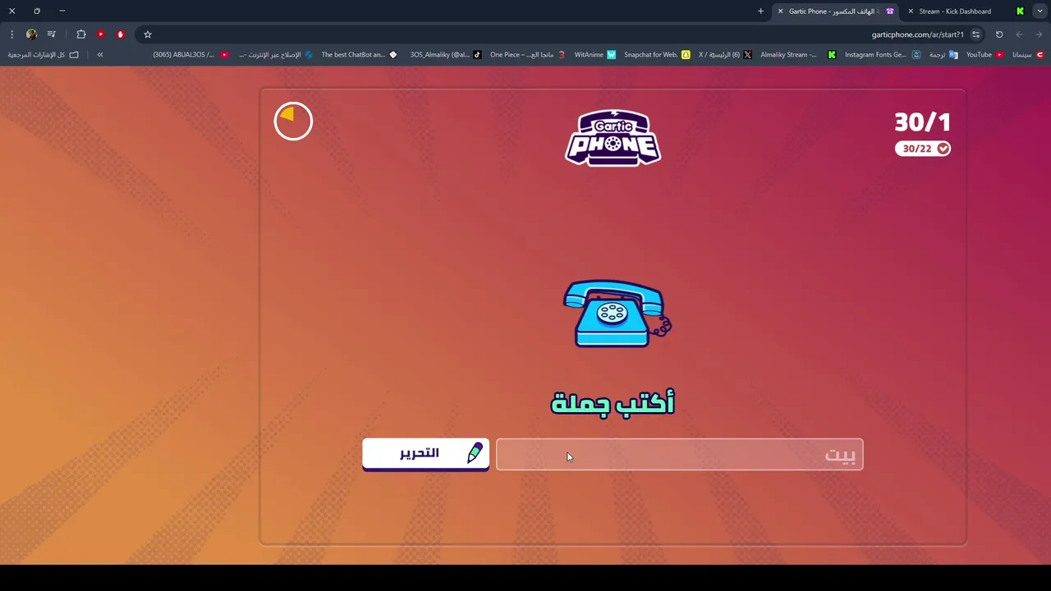The width and height of the screenshot is (1051, 591).
Task: Open the (3065) ABUAL3OS YouTube bookmark
Action: [191, 55]
